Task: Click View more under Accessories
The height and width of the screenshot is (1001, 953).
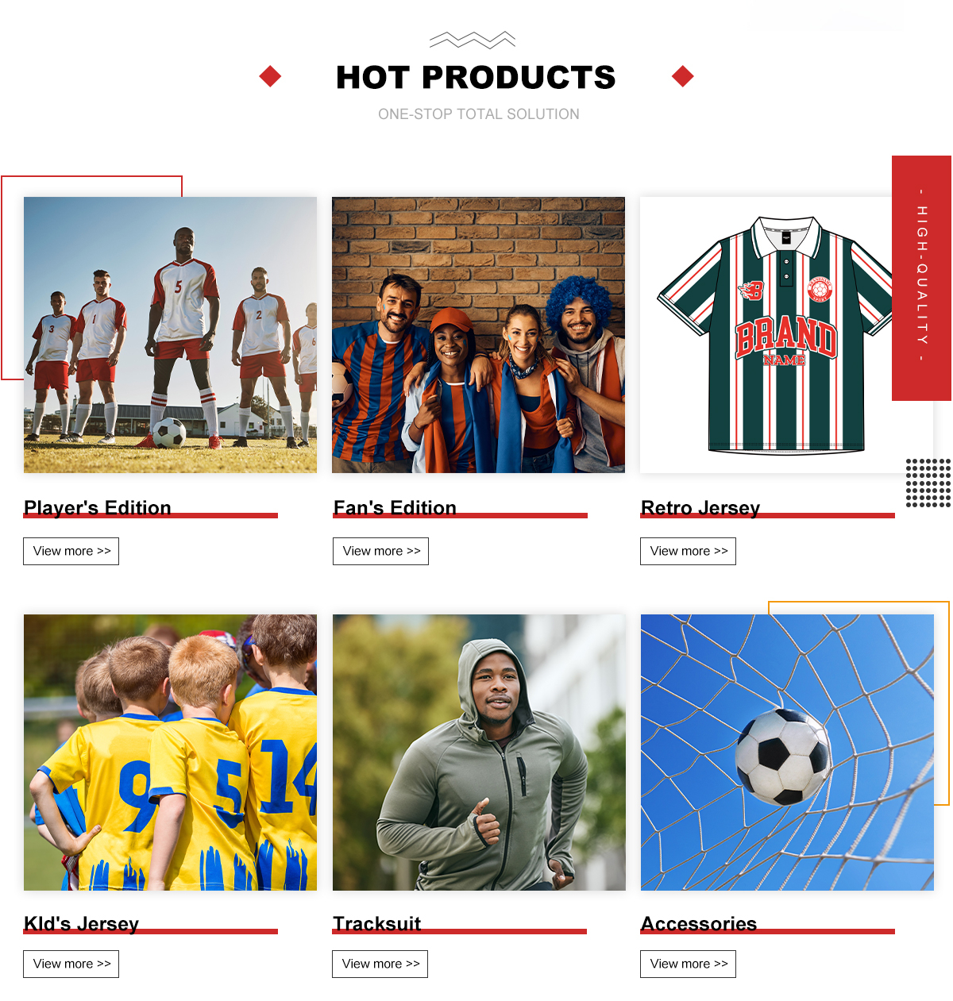Action: pos(688,964)
